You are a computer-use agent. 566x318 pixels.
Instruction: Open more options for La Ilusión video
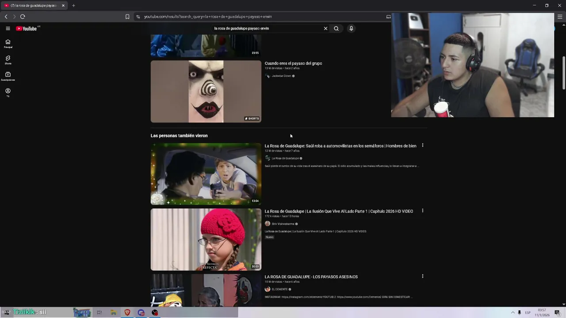tap(422, 211)
